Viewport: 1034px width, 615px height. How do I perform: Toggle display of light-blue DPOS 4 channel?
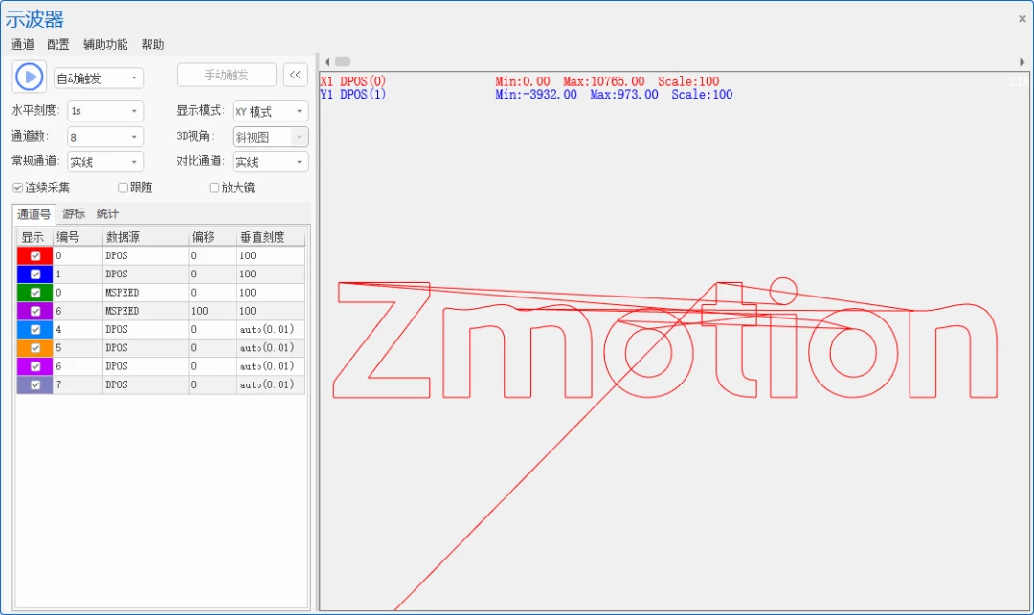pyautogui.click(x=35, y=329)
